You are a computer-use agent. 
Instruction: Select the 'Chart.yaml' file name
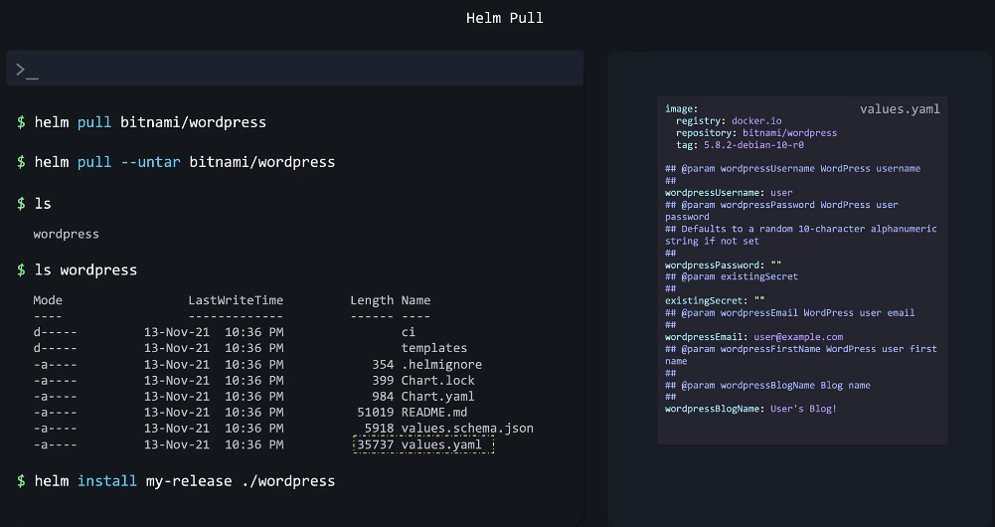click(x=437, y=396)
